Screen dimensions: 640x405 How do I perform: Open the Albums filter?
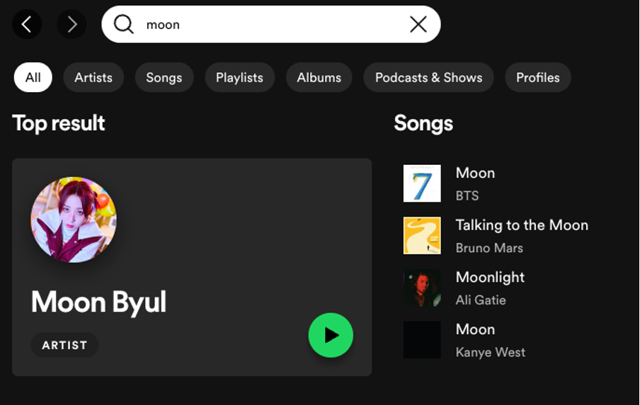pos(319,77)
